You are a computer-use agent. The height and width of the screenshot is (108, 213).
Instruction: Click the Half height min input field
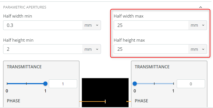[x=43, y=49]
